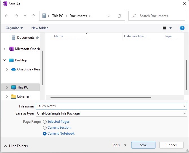189x153 pixels.
Task: Sort by the Type column header
Action: (168, 36)
